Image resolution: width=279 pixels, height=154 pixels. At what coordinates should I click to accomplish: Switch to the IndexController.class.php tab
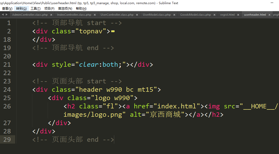(x=74, y=15)
